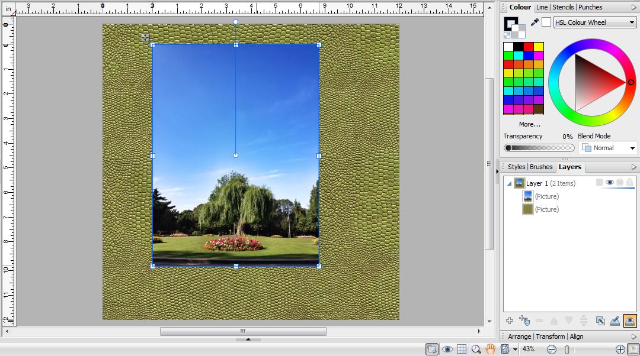Viewport: 640px width, 356px height.
Task: Toggle Layer 1 visibility eye
Action: point(609,183)
